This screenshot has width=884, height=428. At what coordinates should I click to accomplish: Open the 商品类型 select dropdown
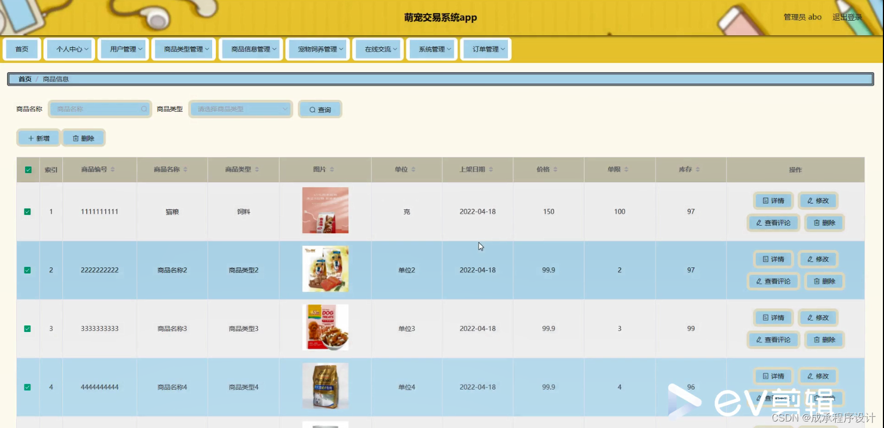240,109
